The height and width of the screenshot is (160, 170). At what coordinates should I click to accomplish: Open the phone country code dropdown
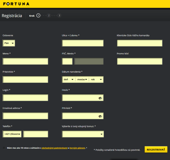tap(12, 134)
